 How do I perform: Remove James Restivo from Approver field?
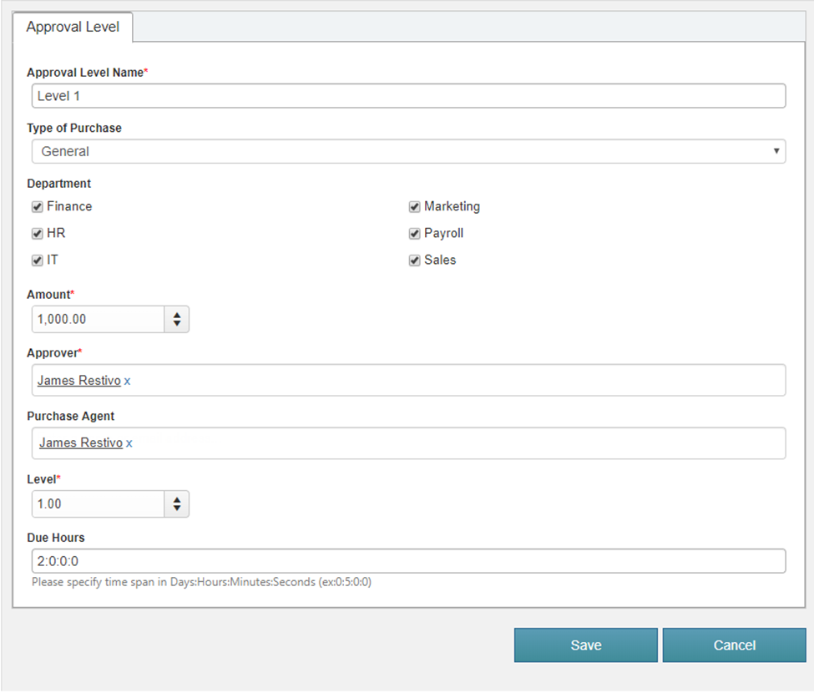pyautogui.click(x=128, y=381)
